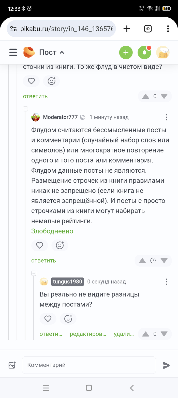Add emoji reaction to Moderator777 comment
This screenshot has width=178, height=398.
[x=60, y=245]
